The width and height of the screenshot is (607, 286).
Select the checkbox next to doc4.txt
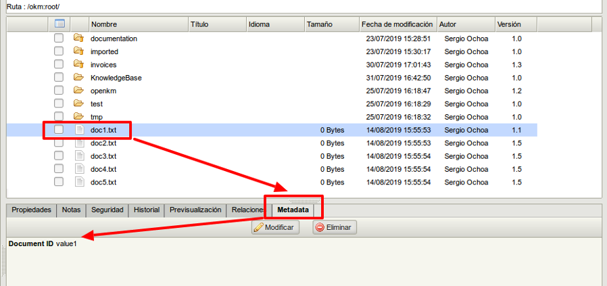(59, 169)
